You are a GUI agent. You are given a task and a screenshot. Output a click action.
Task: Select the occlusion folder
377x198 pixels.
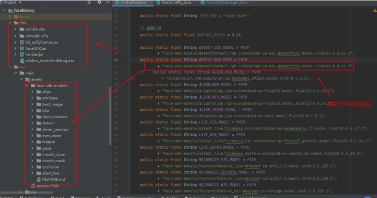(51, 167)
